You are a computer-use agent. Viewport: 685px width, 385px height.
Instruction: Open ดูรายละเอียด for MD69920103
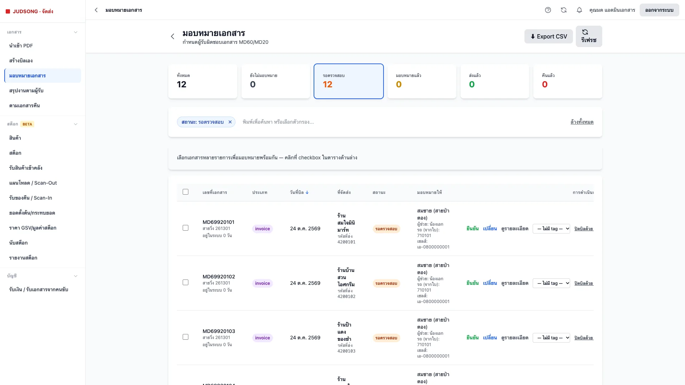click(515, 338)
